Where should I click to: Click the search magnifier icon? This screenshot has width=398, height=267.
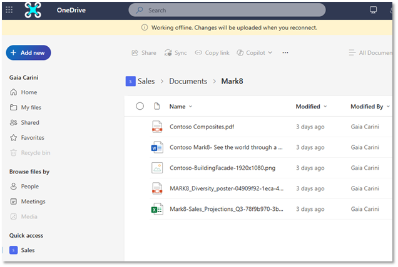click(x=140, y=10)
